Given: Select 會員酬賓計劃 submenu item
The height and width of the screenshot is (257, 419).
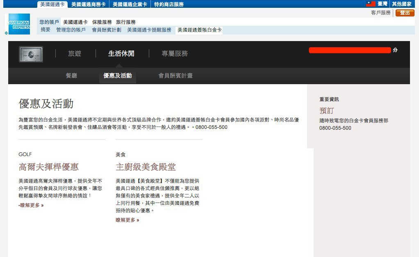Looking at the screenshot, I should (107, 30).
